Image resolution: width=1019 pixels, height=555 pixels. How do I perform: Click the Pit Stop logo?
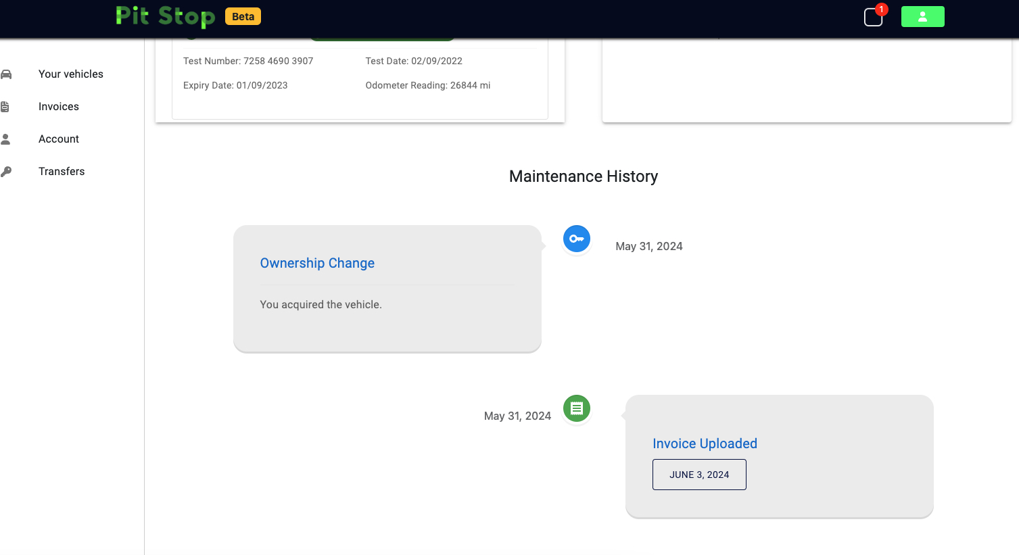165,16
